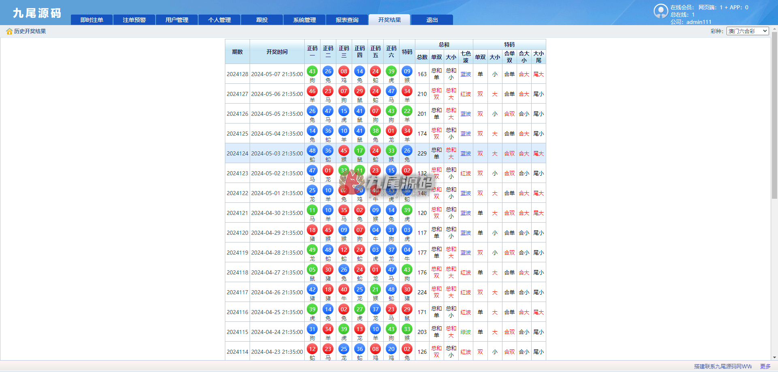Click the 退出 logout tab
The image size is (778, 372).
coord(432,20)
